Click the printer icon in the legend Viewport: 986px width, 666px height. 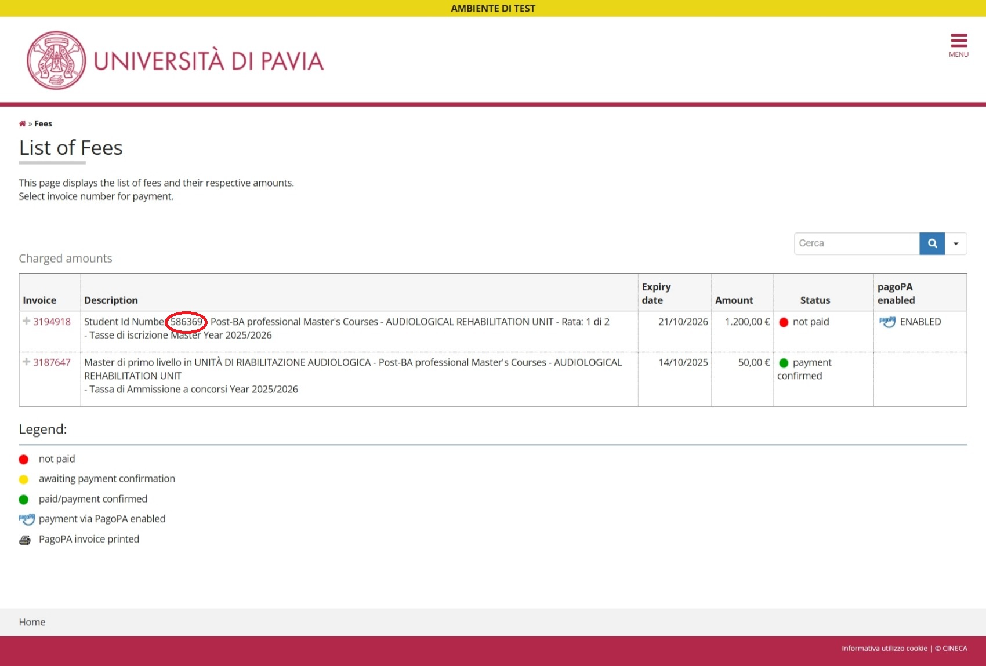(24, 540)
